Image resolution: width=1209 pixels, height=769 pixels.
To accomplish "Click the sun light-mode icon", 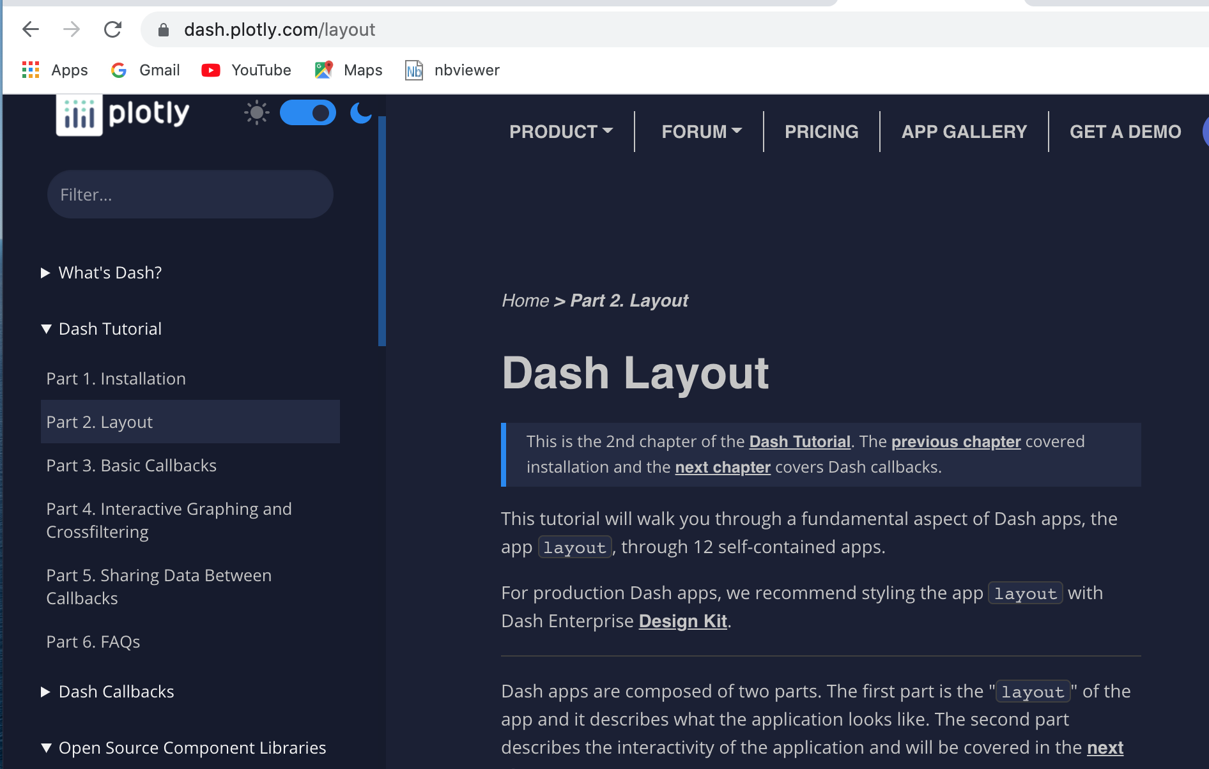I will pyautogui.click(x=257, y=113).
